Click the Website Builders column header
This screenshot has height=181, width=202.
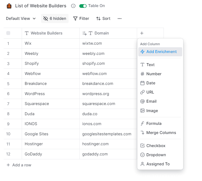pyautogui.click(x=50, y=33)
